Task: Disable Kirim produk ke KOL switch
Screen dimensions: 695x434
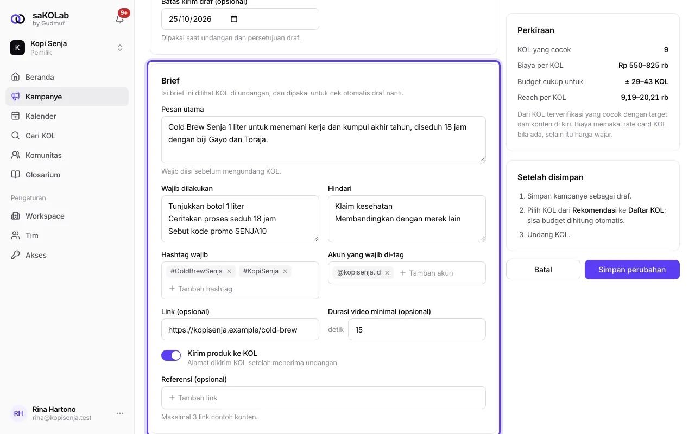Action: coord(171,355)
